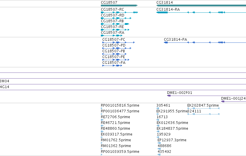Select the 488686 EST arrow glyph
Screen dimensions: 246x156
(x=159, y=149)
